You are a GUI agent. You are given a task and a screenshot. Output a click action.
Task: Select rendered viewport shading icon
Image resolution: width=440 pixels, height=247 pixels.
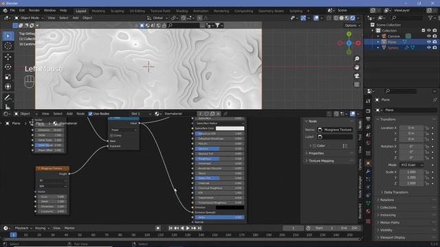tap(353, 18)
